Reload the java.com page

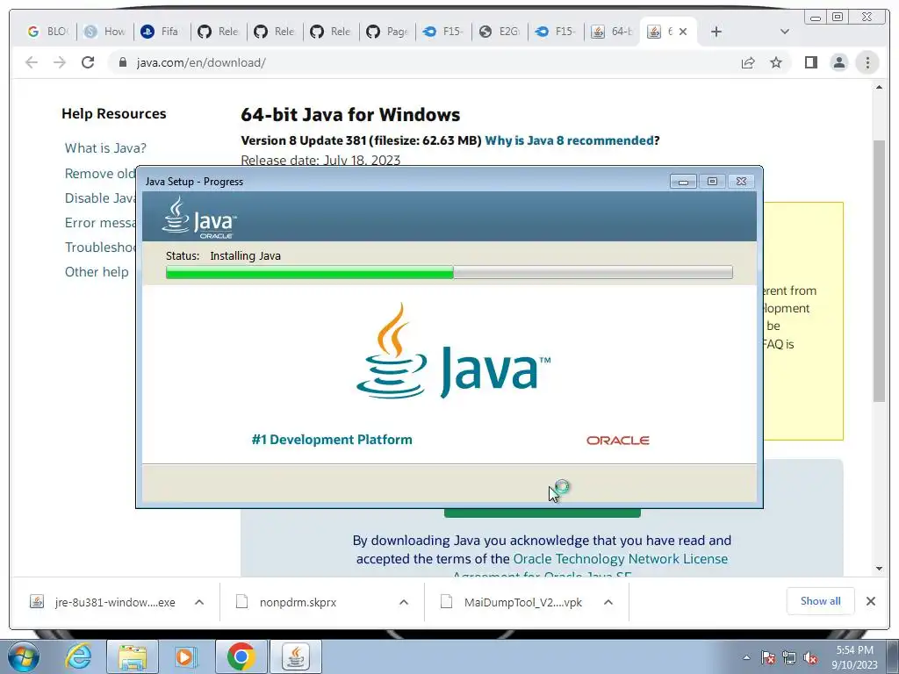coord(88,62)
